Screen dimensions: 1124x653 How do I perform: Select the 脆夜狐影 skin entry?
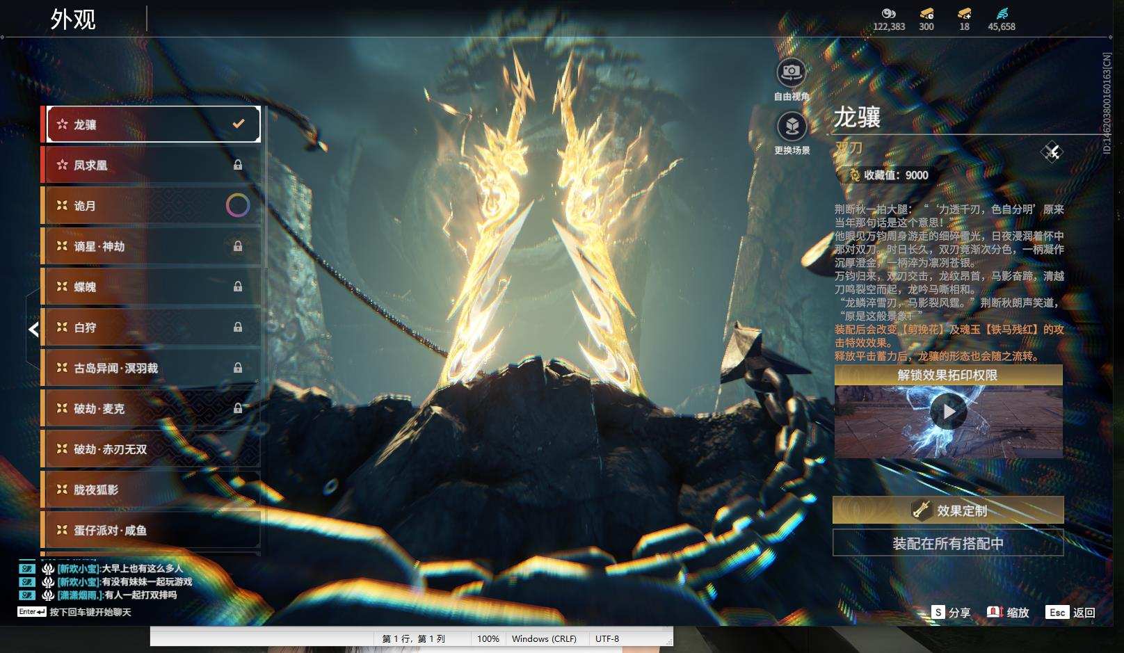click(151, 490)
